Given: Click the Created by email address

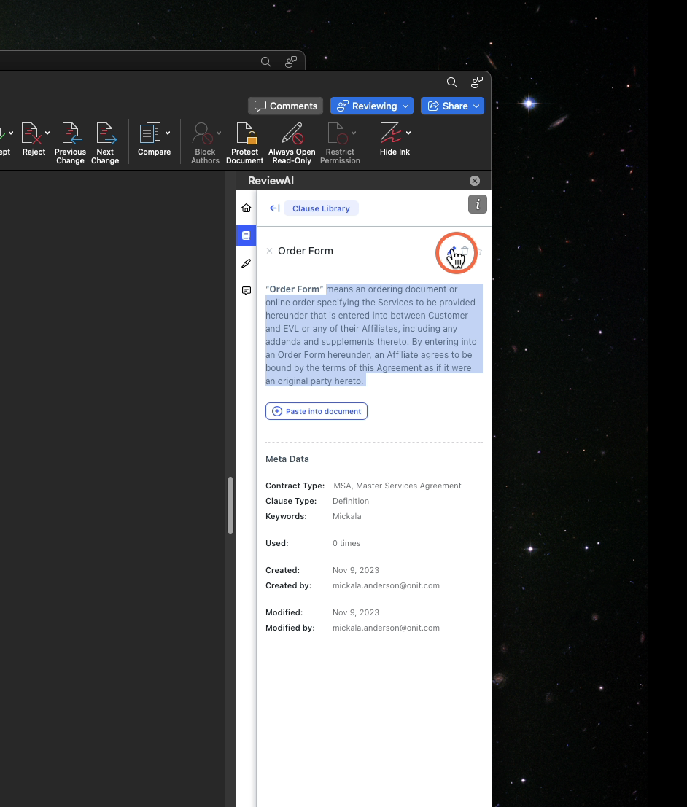Looking at the screenshot, I should (387, 585).
